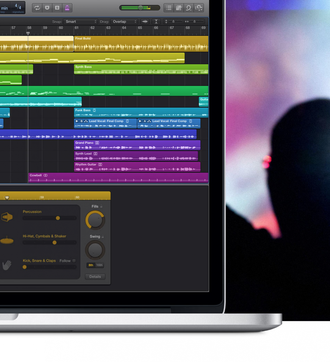330x362 pixels.
Task: Click bar 65 on the ruler
Action: pos(140,28)
